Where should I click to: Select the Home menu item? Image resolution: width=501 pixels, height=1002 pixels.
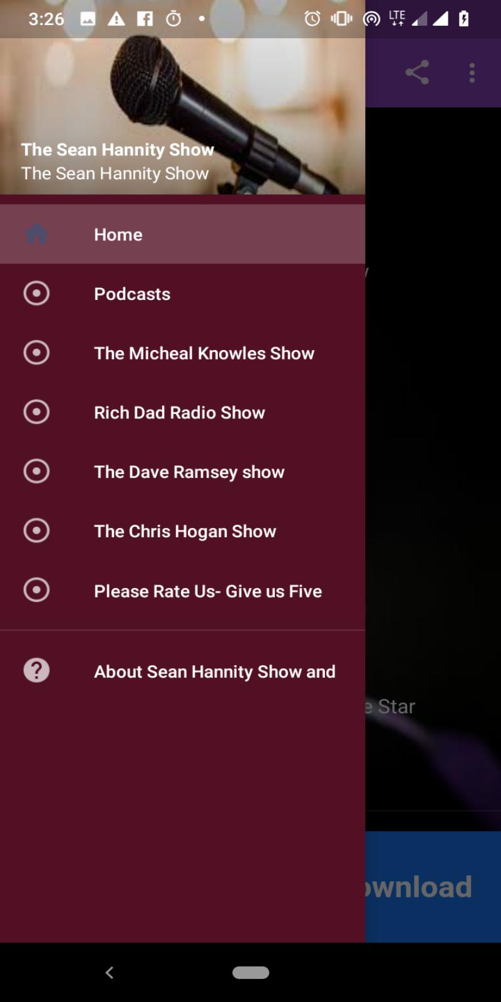(182, 234)
